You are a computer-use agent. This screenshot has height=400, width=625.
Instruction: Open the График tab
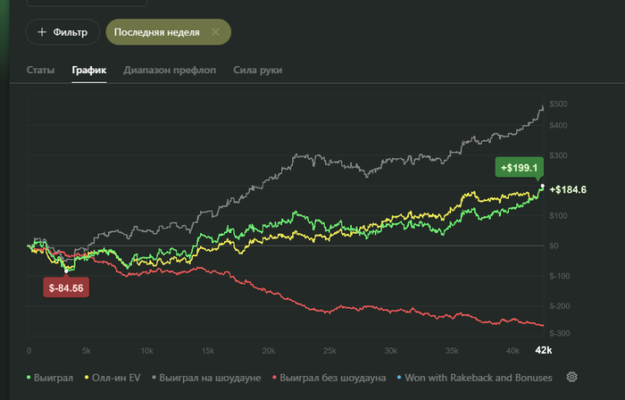point(89,71)
